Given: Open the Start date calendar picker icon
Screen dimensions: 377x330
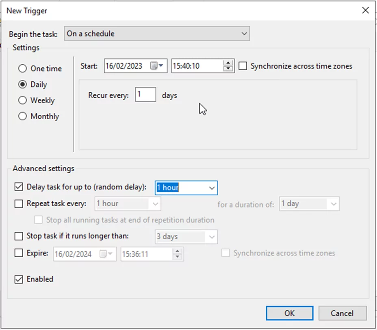Looking at the screenshot, I should pos(157,66).
